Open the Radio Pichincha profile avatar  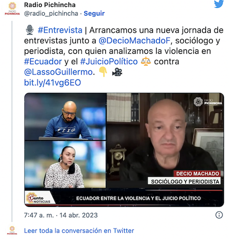click(x=12, y=9)
